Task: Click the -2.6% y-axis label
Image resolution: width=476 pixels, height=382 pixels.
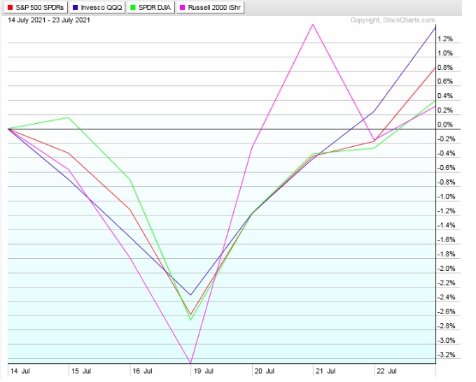Action: point(447,311)
